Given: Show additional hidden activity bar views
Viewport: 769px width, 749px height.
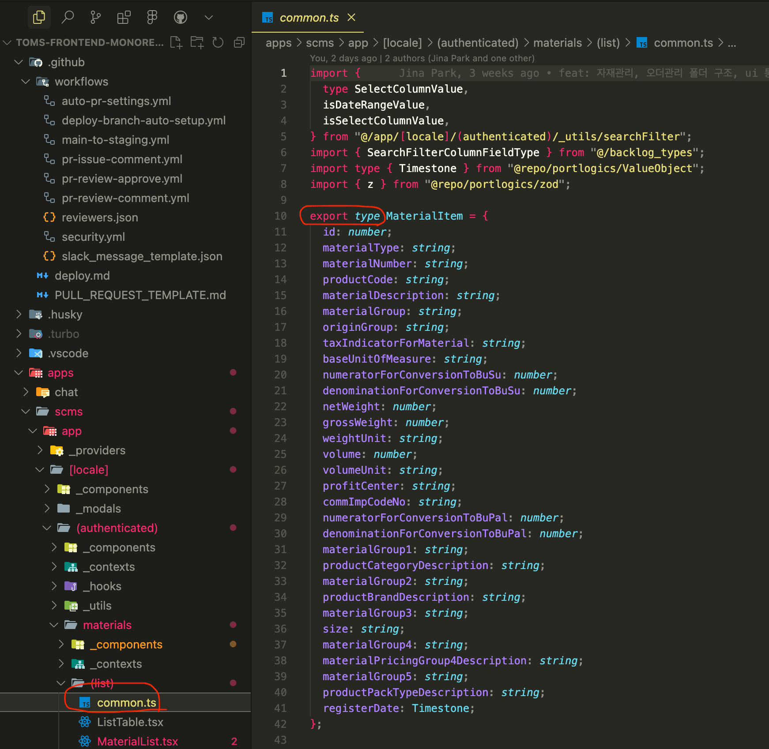Looking at the screenshot, I should [209, 18].
